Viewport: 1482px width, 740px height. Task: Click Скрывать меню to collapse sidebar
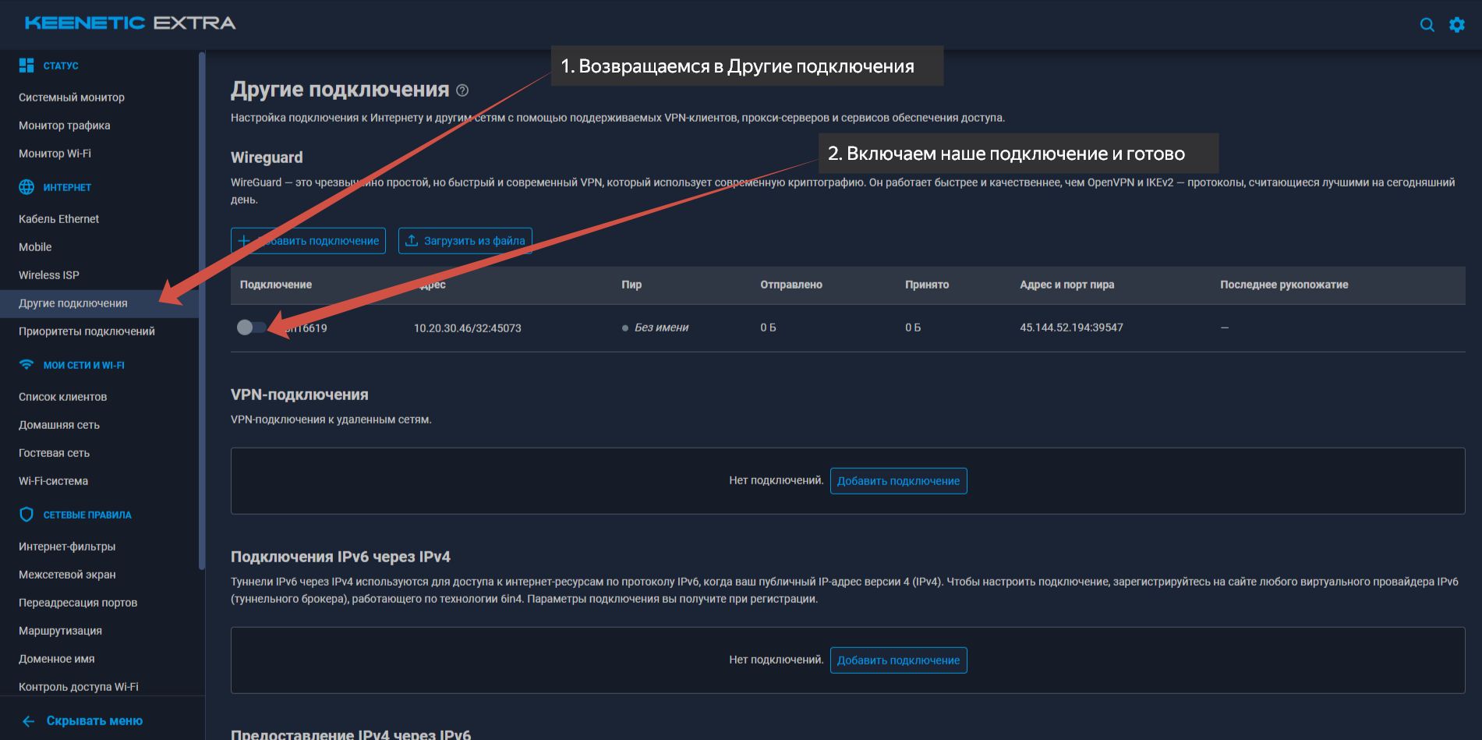[94, 721]
